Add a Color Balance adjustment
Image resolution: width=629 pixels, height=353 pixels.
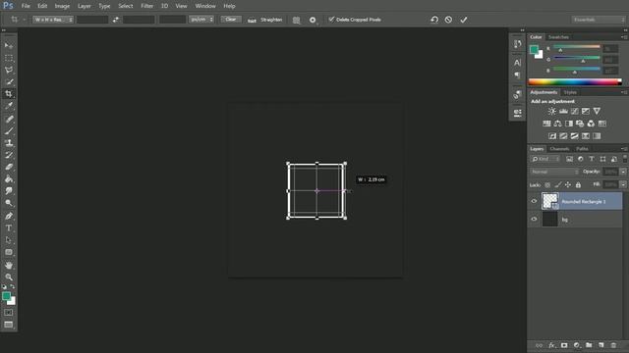pyautogui.click(x=557, y=124)
